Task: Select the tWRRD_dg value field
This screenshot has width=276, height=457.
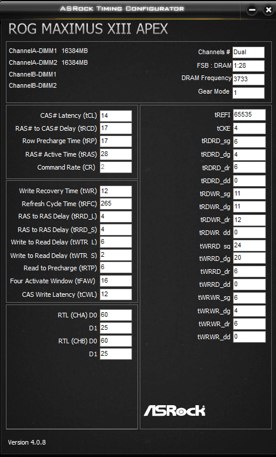Action: (x=249, y=258)
